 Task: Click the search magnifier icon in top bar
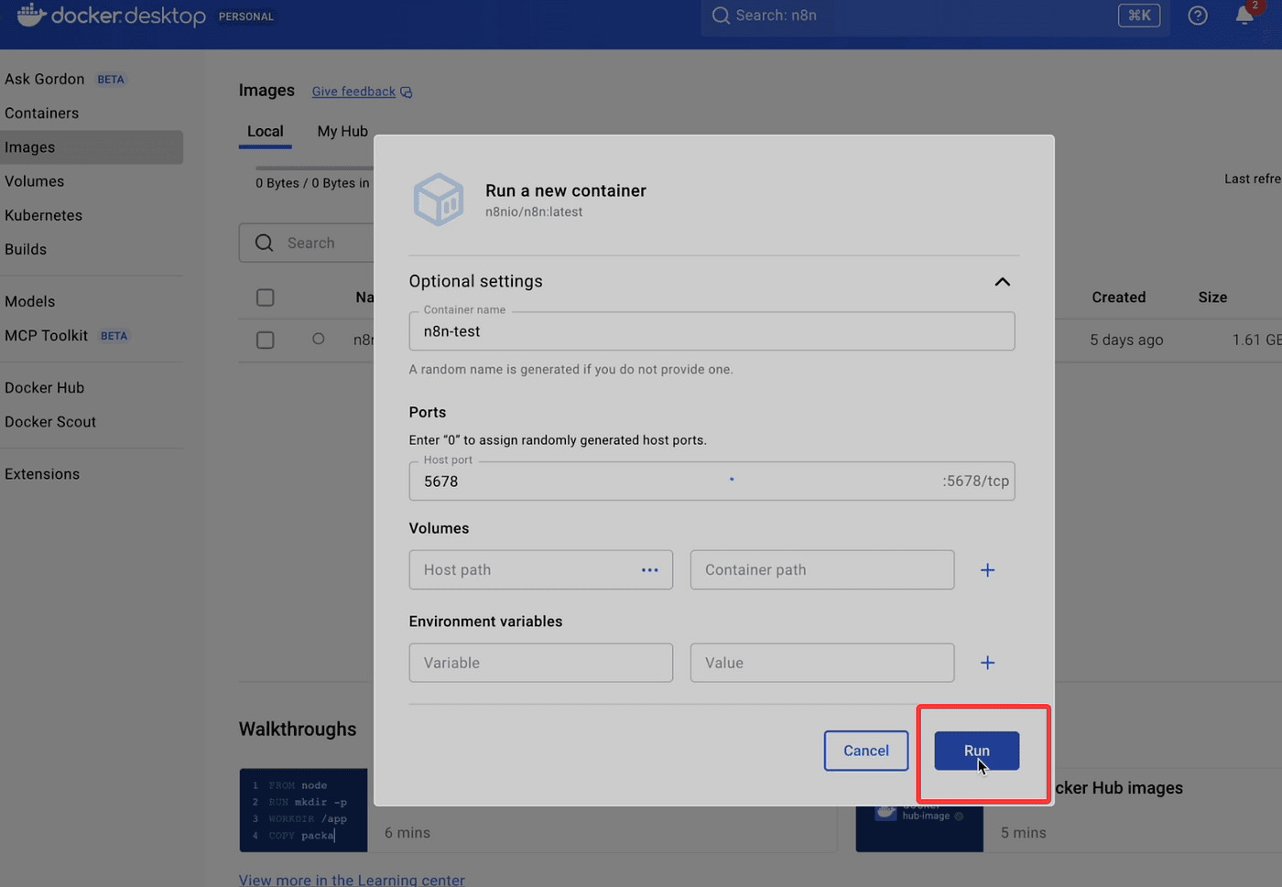721,16
